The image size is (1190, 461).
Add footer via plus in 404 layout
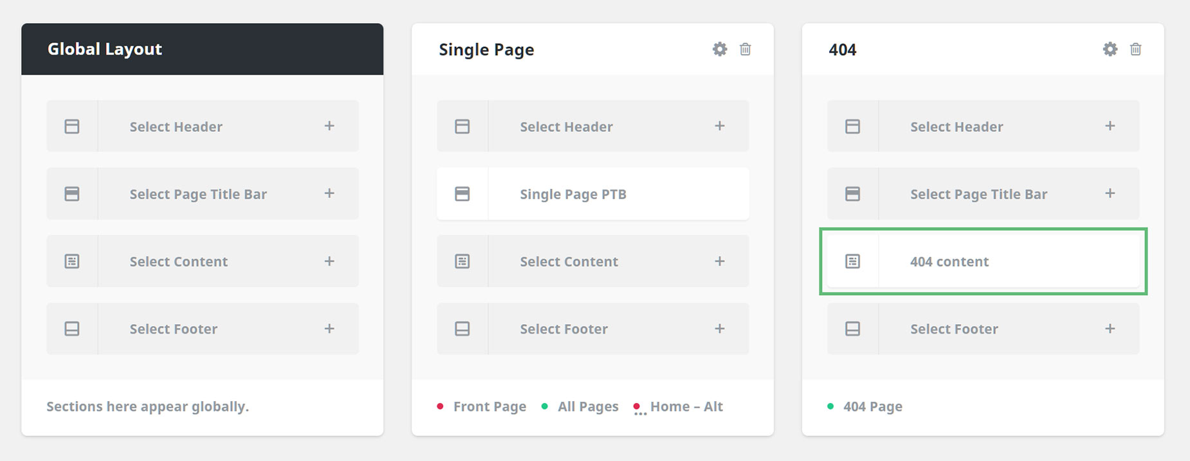(x=1110, y=329)
